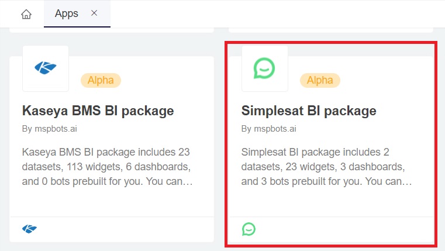Close the Apps tab

(x=94, y=13)
